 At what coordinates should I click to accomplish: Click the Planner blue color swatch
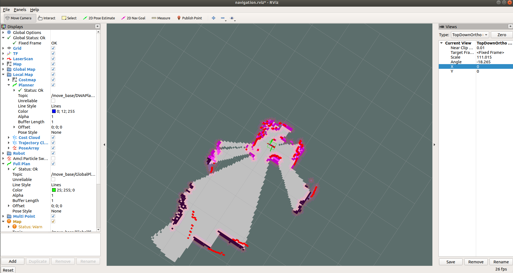tap(54, 111)
